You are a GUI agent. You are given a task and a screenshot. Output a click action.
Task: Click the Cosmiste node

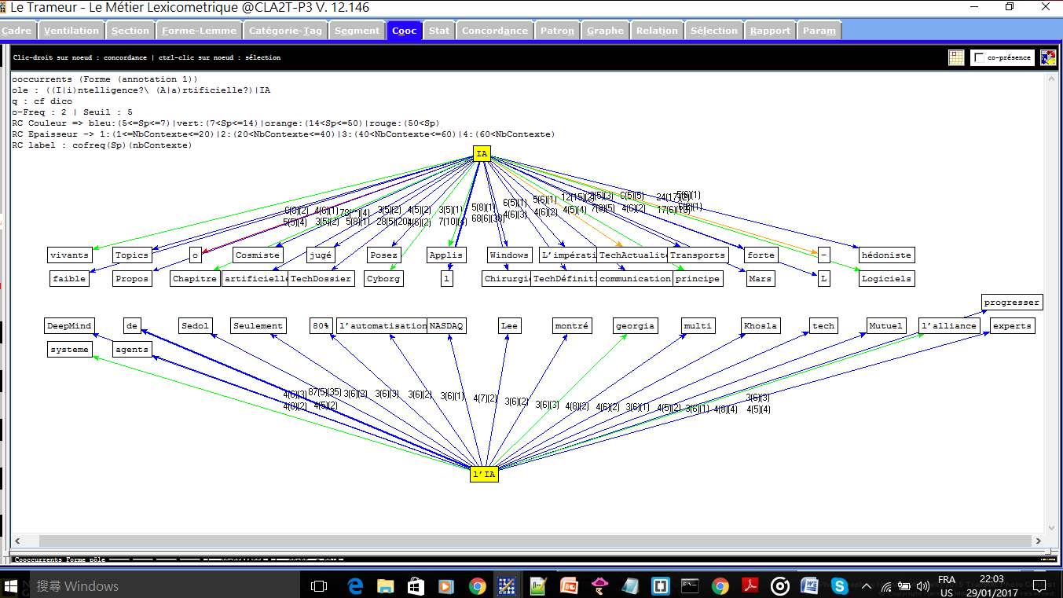[258, 255]
